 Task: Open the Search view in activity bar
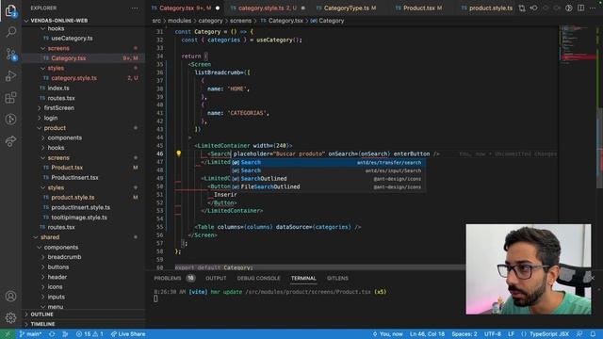(x=10, y=32)
